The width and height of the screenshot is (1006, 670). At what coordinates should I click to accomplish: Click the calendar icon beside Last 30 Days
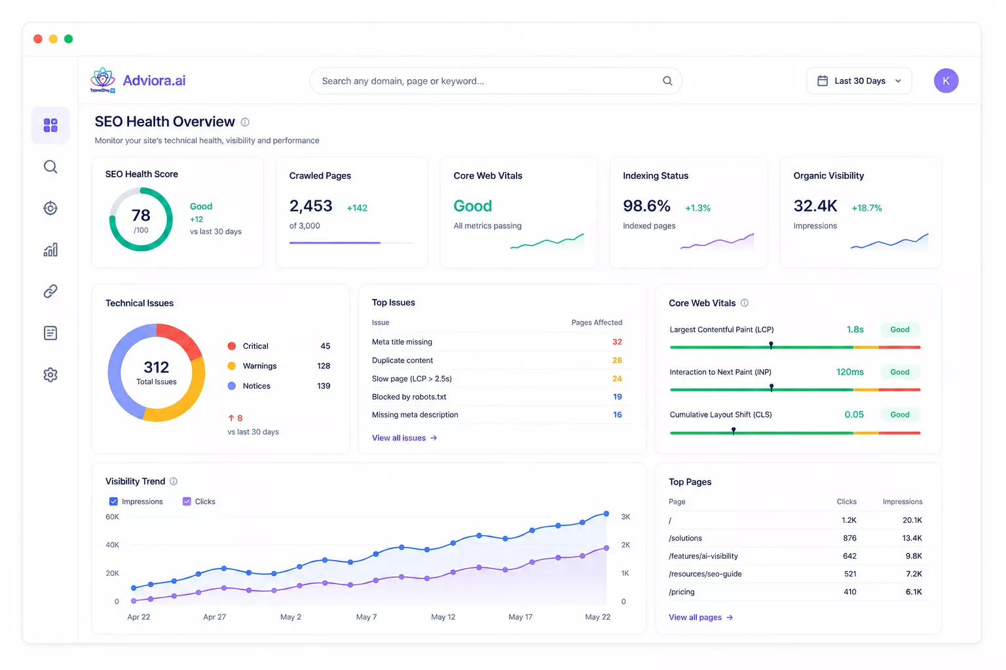pyautogui.click(x=823, y=81)
